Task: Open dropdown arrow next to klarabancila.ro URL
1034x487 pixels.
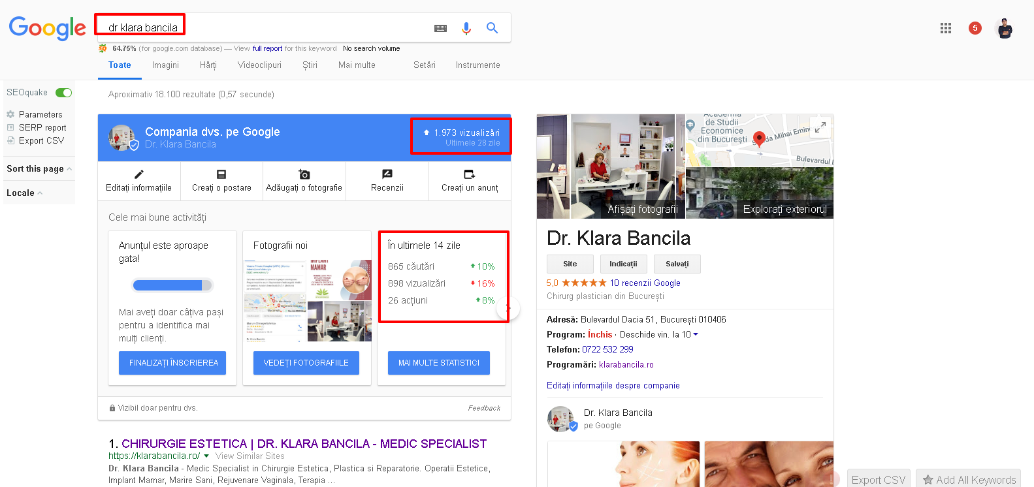Action: pos(206,456)
